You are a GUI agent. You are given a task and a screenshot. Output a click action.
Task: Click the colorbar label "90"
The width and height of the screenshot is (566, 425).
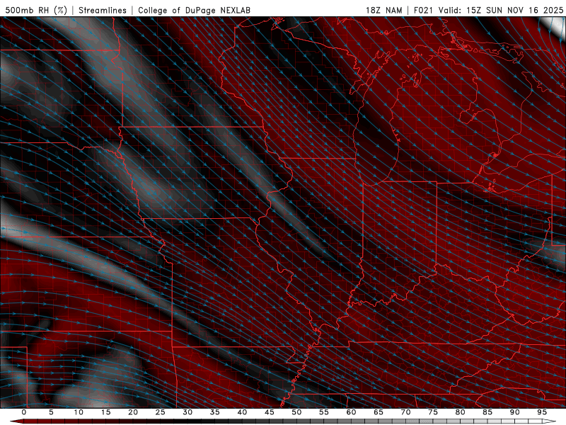(514, 412)
